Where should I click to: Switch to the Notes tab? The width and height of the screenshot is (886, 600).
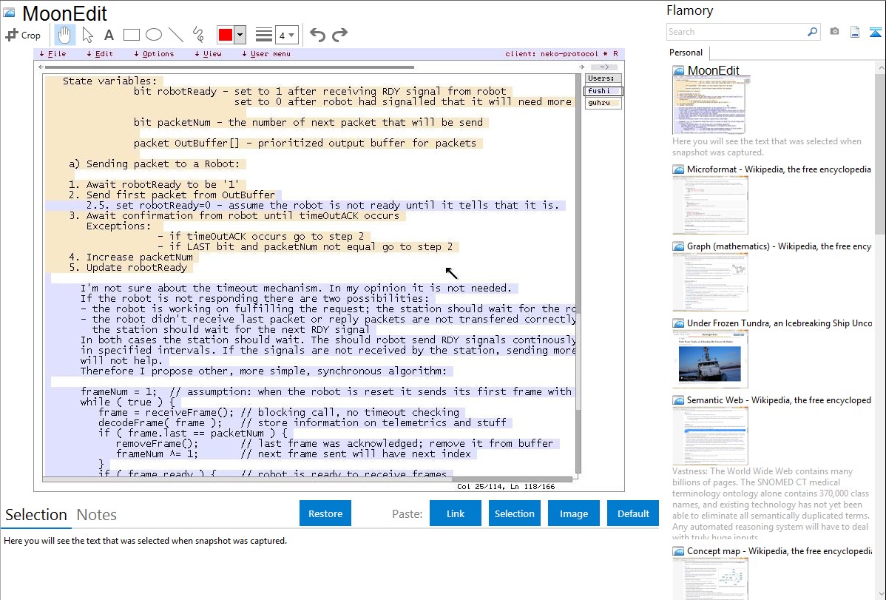point(96,515)
